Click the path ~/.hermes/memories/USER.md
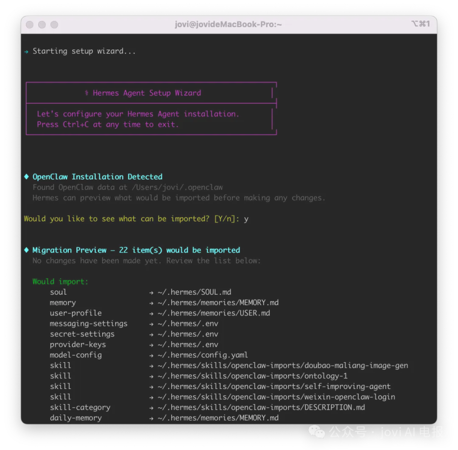 (214, 313)
